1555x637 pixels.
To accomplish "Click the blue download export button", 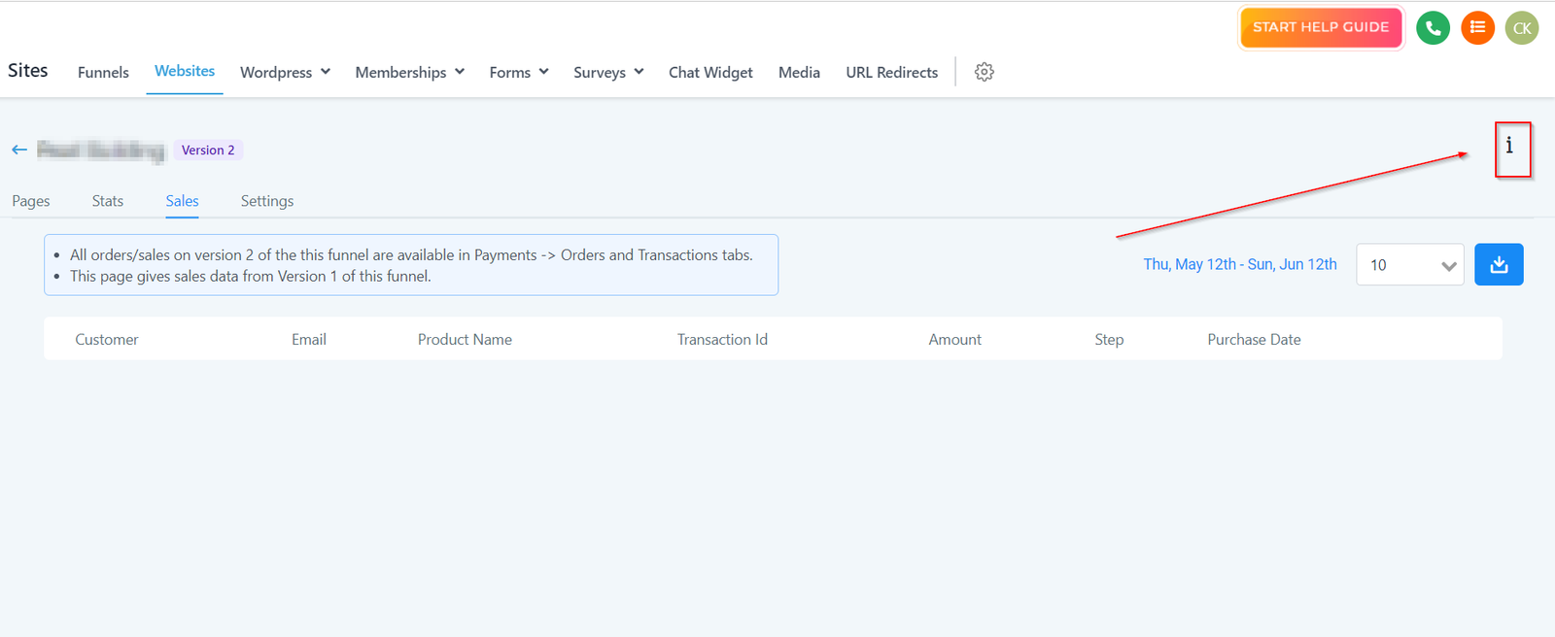I will (x=1498, y=264).
